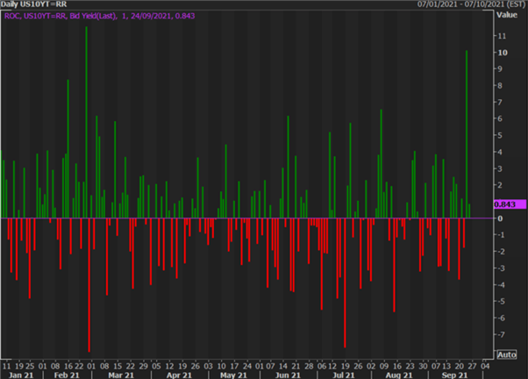Click date tick 15 above Mar 21
The height and width of the screenshot is (379, 528).
point(118,366)
